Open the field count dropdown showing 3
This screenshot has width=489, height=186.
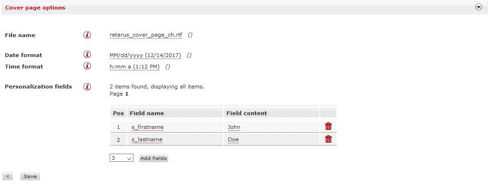[x=122, y=158]
